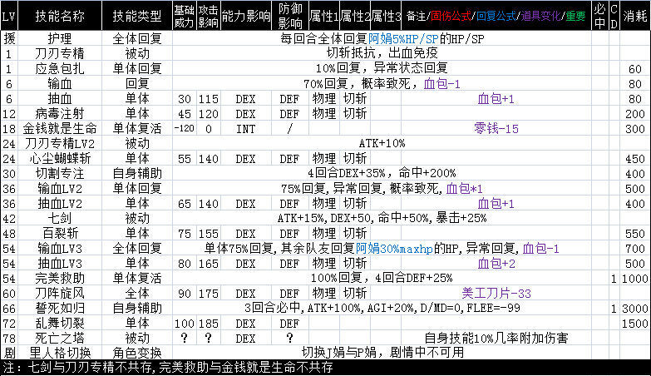Viewport: 651px width, 376px height.
Task: Select the skill name 乱舞切裂
Action: click(x=60, y=323)
